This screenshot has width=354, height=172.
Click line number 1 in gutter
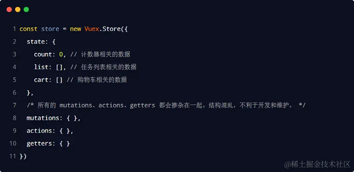coord(14,29)
